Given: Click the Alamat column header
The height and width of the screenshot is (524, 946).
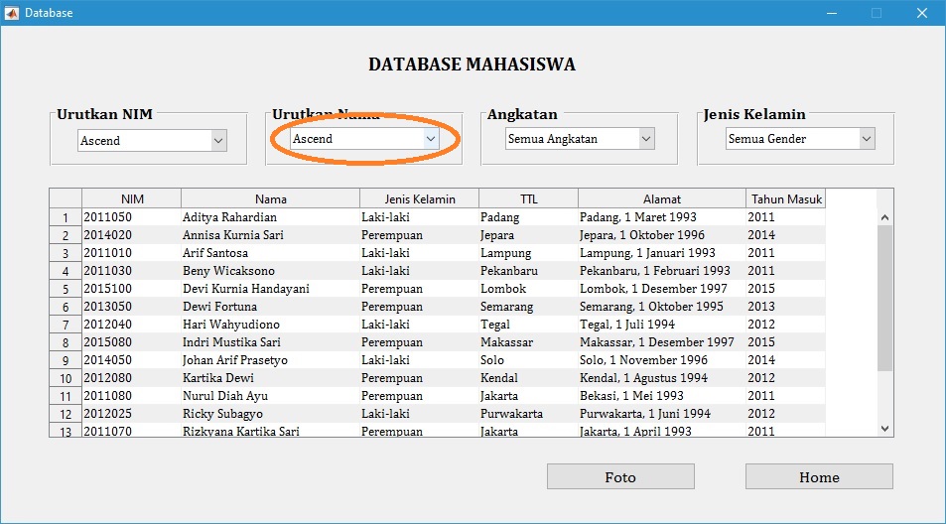Looking at the screenshot, I should point(661,198).
